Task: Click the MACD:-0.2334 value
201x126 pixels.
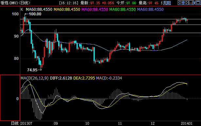Action: coord(109,78)
